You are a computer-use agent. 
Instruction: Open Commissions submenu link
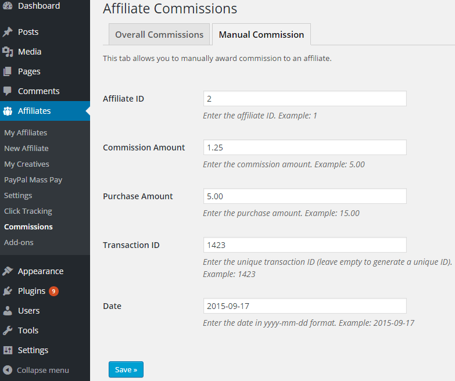coord(28,227)
